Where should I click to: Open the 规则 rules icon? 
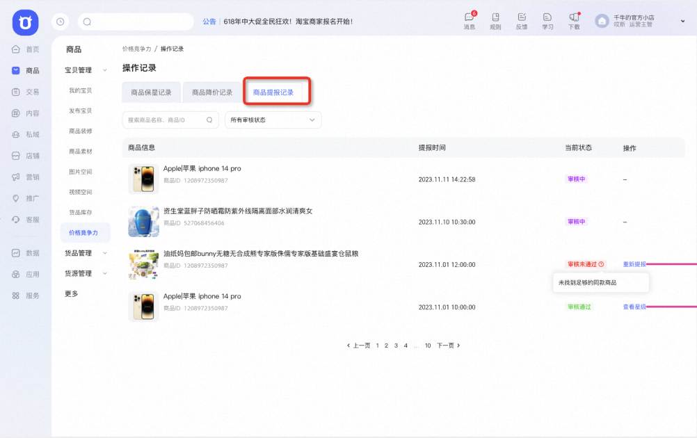click(x=495, y=17)
